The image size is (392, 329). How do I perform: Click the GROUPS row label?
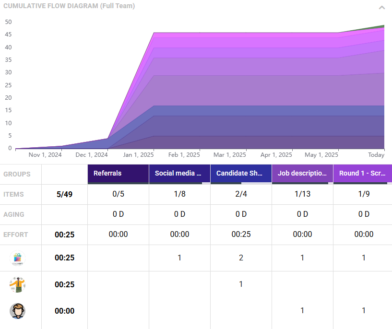click(x=17, y=174)
